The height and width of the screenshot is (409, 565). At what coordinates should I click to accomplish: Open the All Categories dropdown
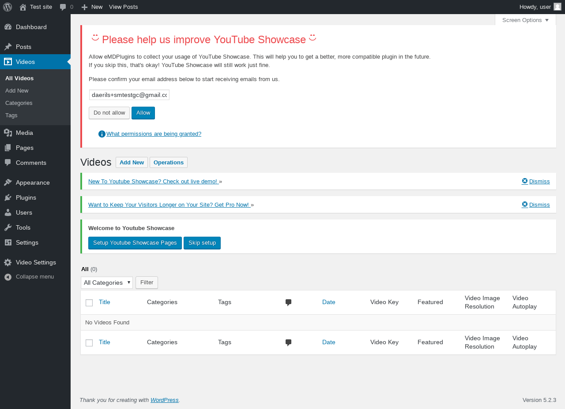pyautogui.click(x=107, y=283)
